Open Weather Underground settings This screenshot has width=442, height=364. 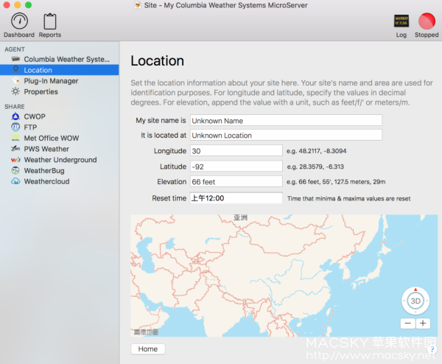point(60,160)
